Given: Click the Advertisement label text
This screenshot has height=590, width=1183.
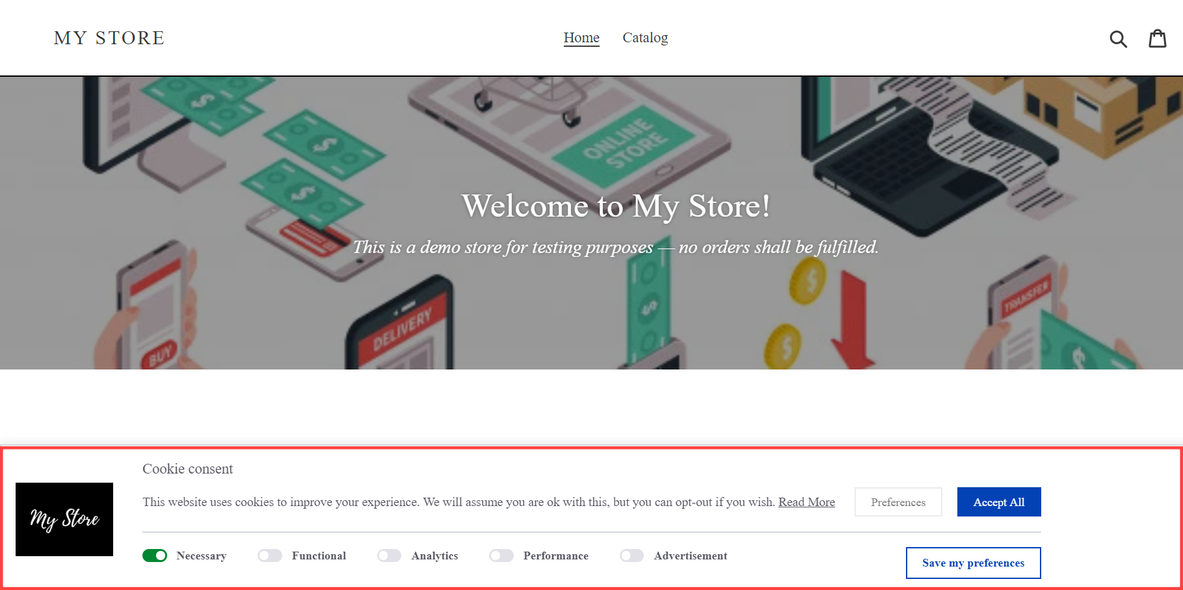Looking at the screenshot, I should click(x=691, y=556).
